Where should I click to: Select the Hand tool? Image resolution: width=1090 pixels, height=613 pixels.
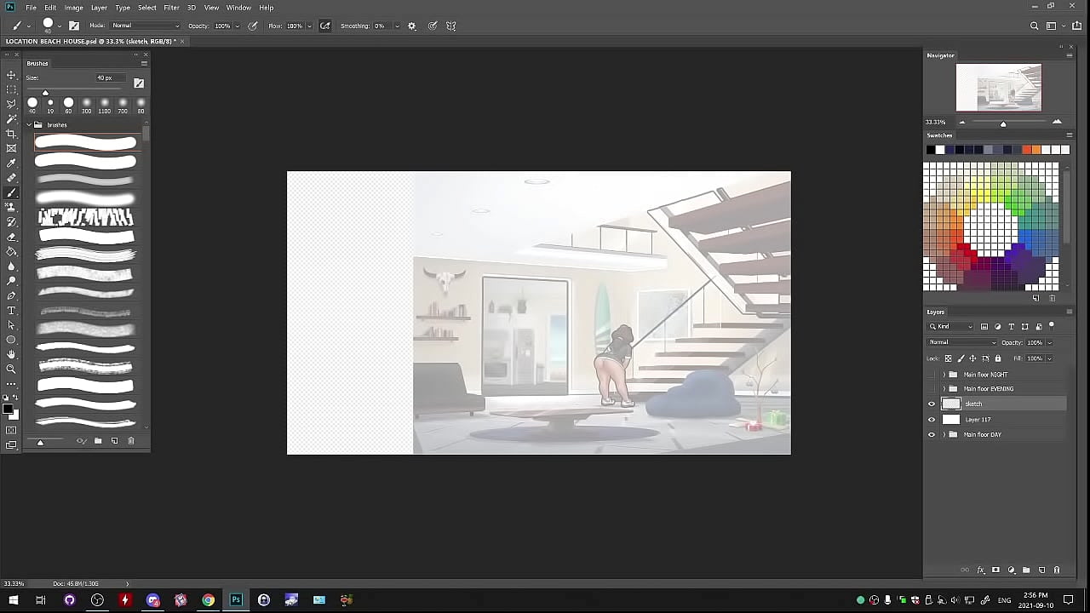11,354
